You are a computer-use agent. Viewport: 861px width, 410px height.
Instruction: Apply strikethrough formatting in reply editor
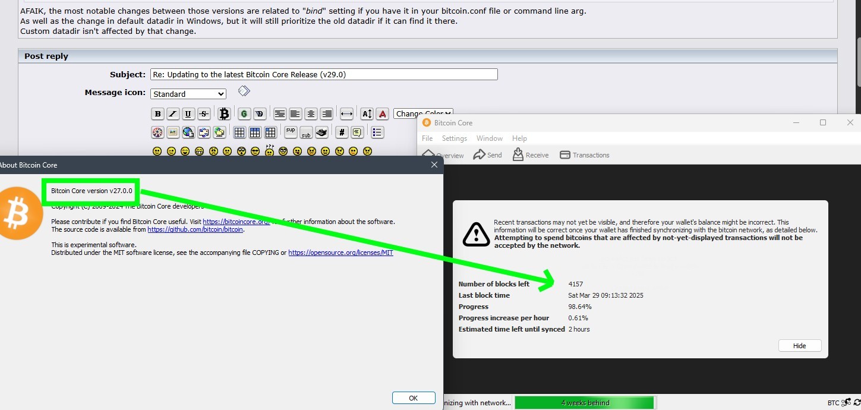pyautogui.click(x=204, y=114)
